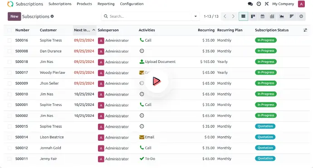Sort by Subscription Status column header
Screen dimensions: 313x168
click(x=272, y=30)
